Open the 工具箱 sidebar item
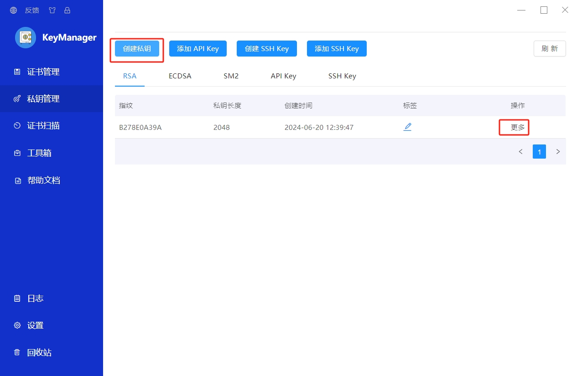The image size is (577, 376). [x=39, y=153]
